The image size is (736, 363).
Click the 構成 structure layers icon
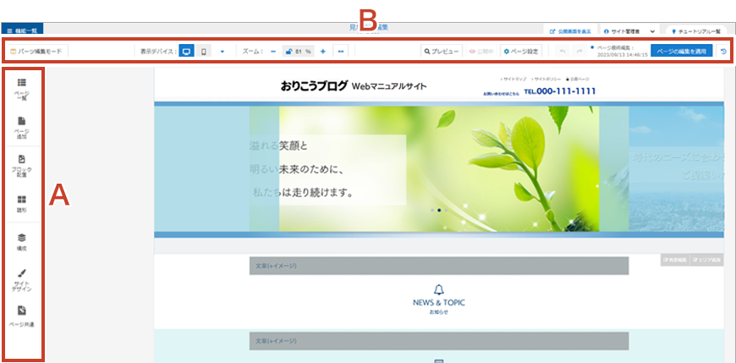click(x=22, y=242)
